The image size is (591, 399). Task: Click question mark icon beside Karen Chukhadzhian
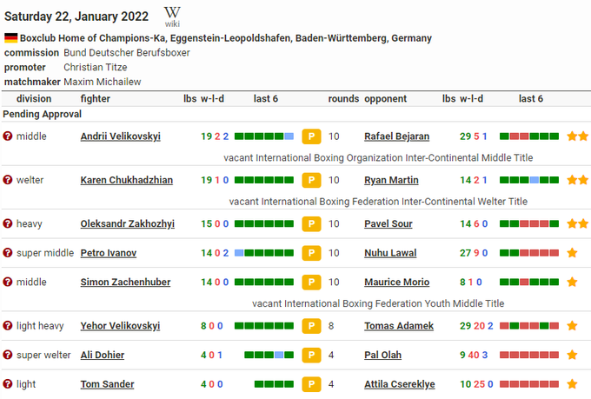[x=8, y=180]
